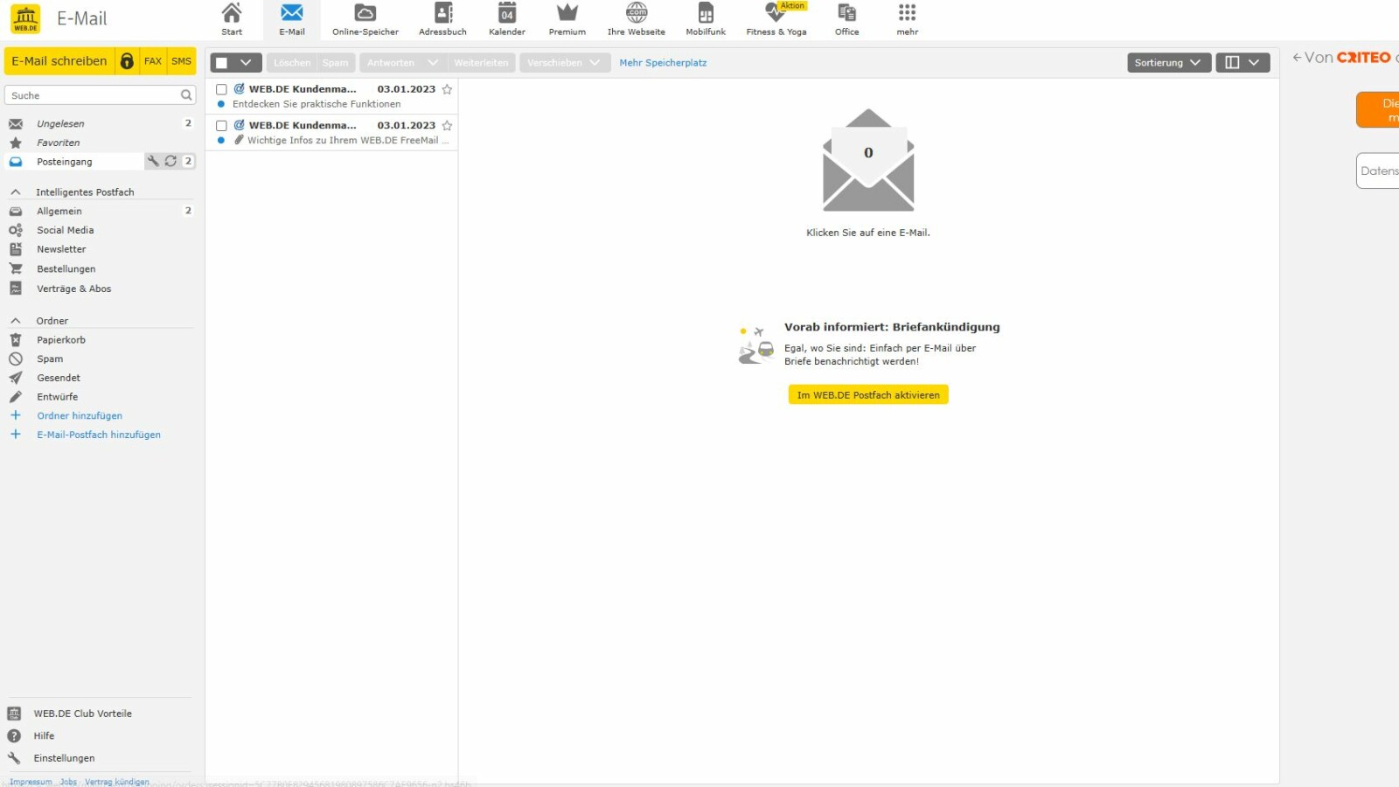Click the E-Mail schreiben button
This screenshot has height=787, width=1399.
click(58, 60)
